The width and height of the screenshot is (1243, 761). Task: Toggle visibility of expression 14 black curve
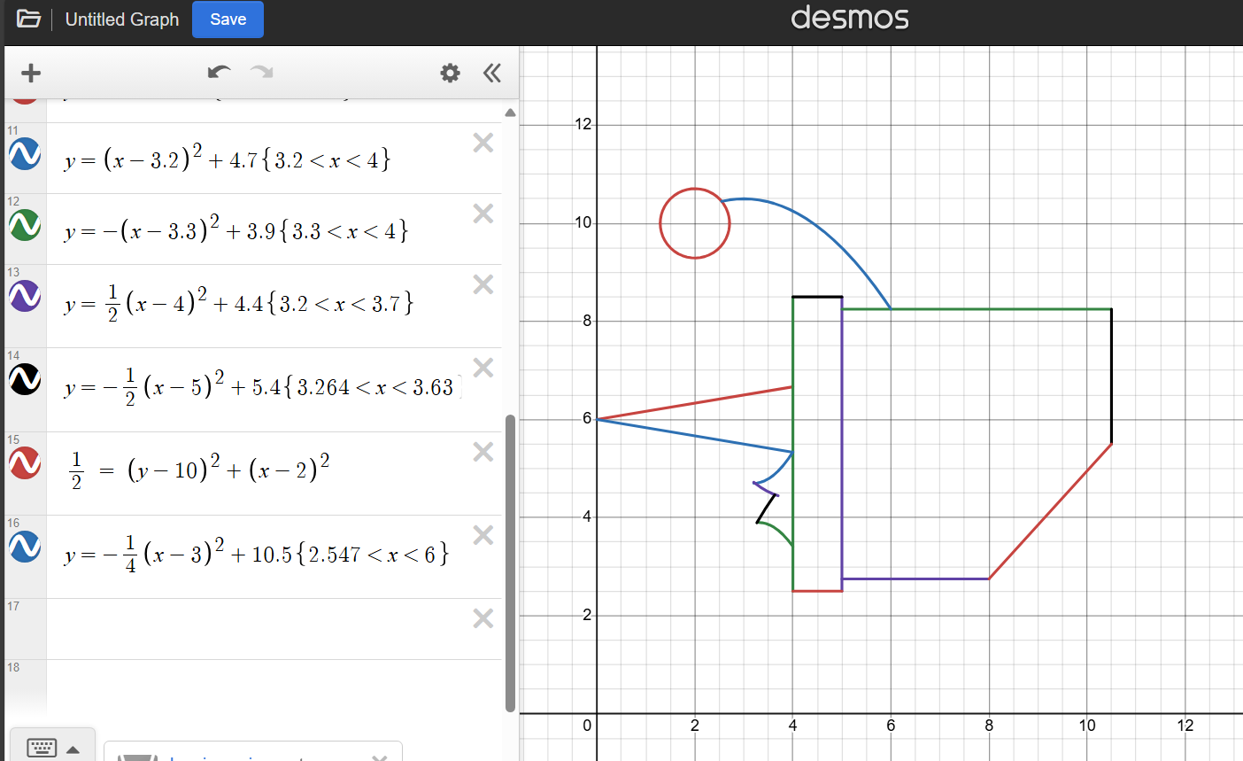25,379
